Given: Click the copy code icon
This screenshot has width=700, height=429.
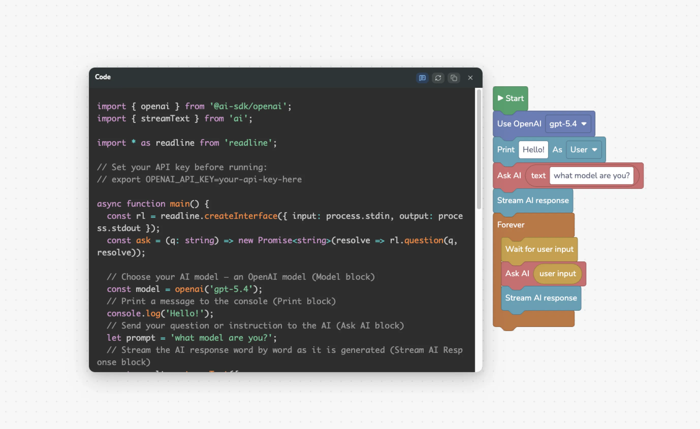Looking at the screenshot, I should (454, 78).
